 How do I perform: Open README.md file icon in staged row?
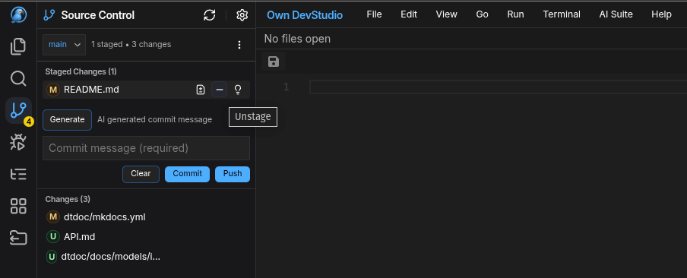(201, 90)
